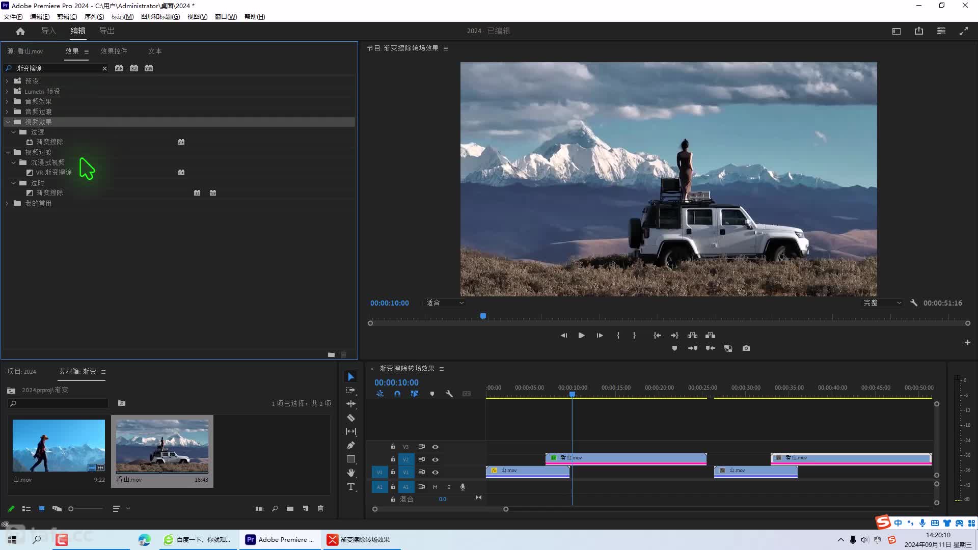Image resolution: width=978 pixels, height=550 pixels.
Task: Go to the 导入 workspace
Action: click(x=48, y=31)
